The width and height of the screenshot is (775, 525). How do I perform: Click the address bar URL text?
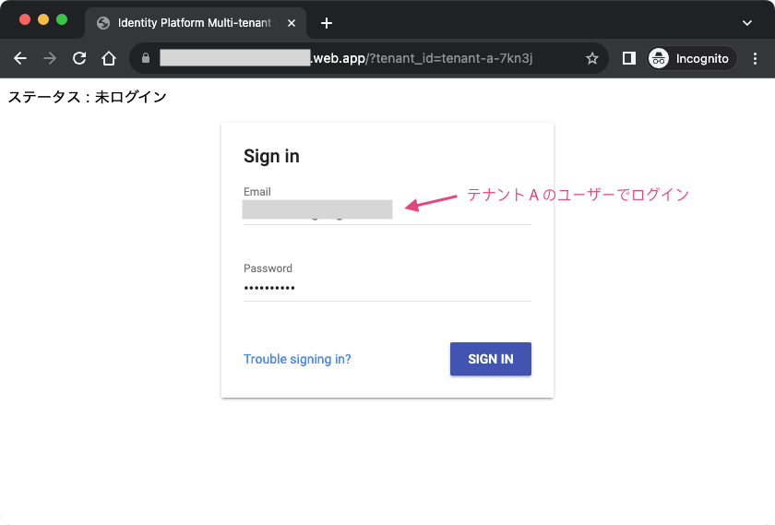click(x=346, y=58)
